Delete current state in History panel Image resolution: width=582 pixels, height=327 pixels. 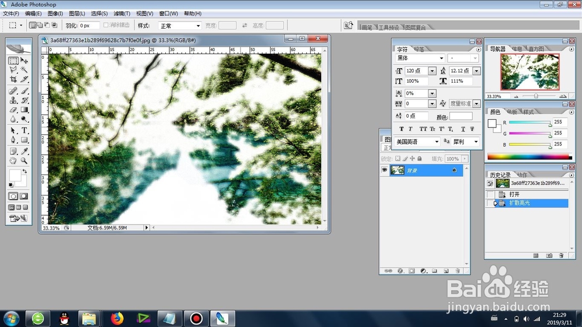pyautogui.click(x=561, y=255)
